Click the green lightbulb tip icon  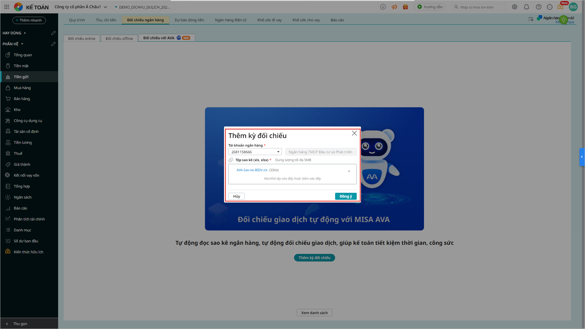(x=563, y=20)
